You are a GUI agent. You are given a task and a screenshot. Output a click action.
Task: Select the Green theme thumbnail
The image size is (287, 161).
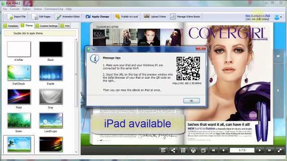[19, 120]
